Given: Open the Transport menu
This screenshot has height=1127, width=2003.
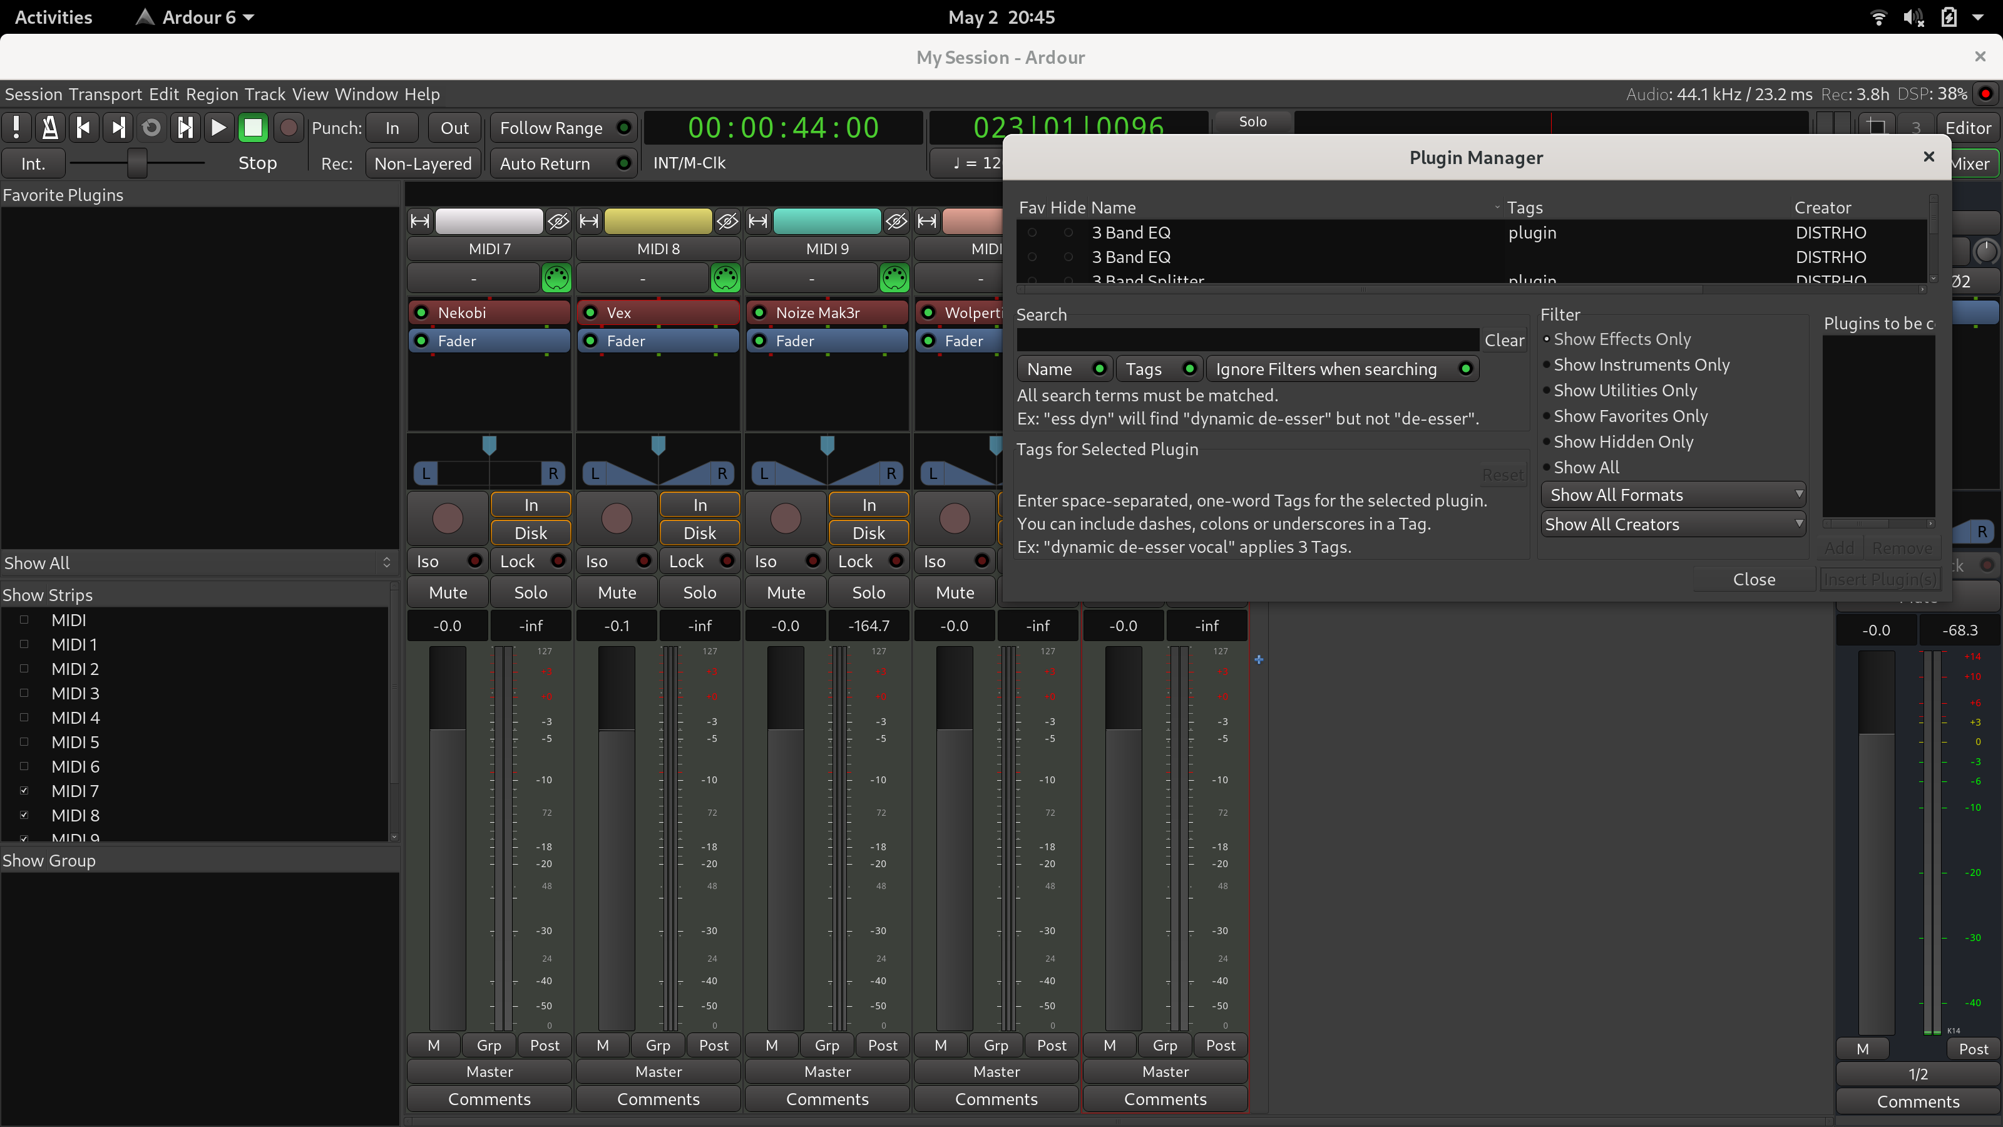Looking at the screenshot, I should pyautogui.click(x=105, y=94).
